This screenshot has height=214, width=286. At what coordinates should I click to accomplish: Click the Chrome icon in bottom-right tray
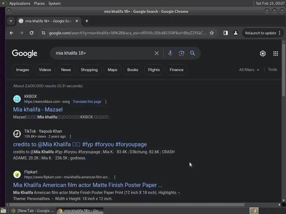tap(254, 211)
